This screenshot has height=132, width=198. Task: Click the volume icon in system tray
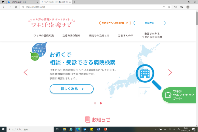(x=170, y=129)
